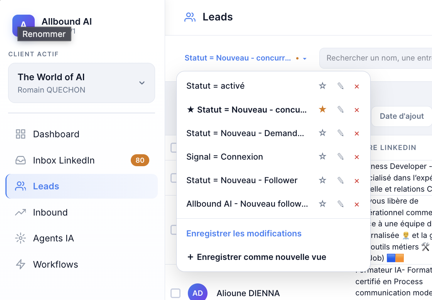Open Inbox LinkedIn in sidebar
432x300 pixels.
(x=81, y=160)
